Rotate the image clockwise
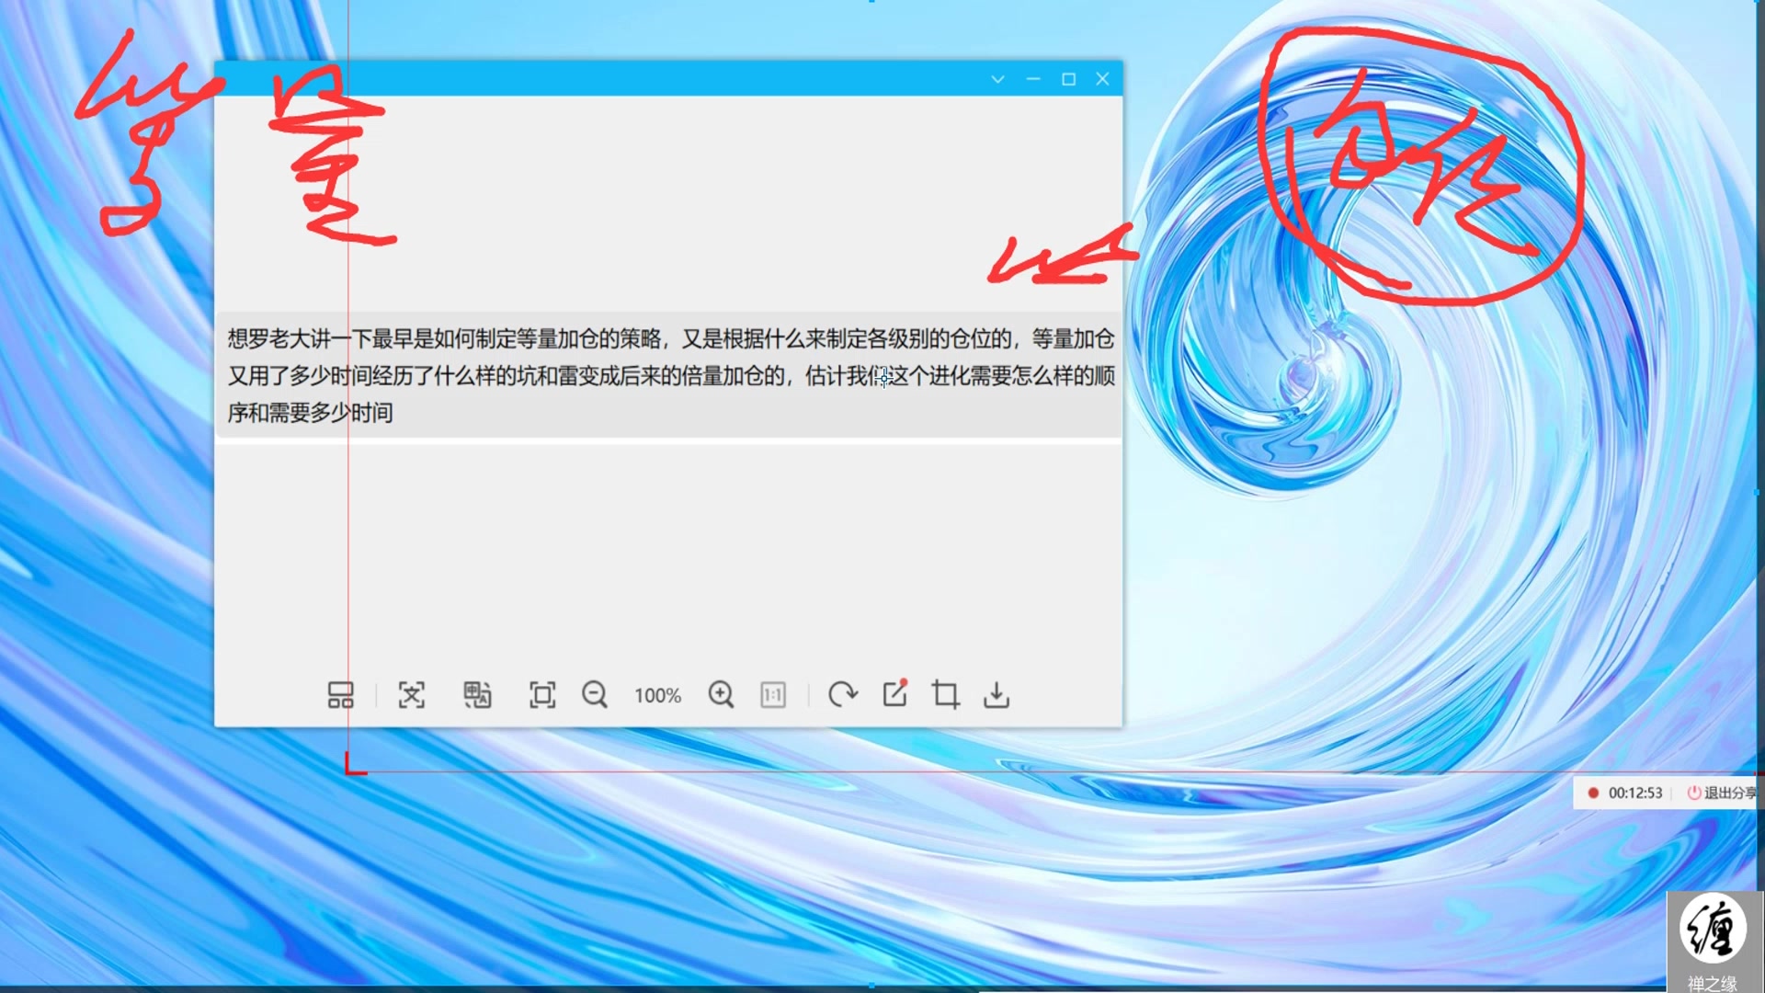Screen dimensions: 1765x993 842,695
